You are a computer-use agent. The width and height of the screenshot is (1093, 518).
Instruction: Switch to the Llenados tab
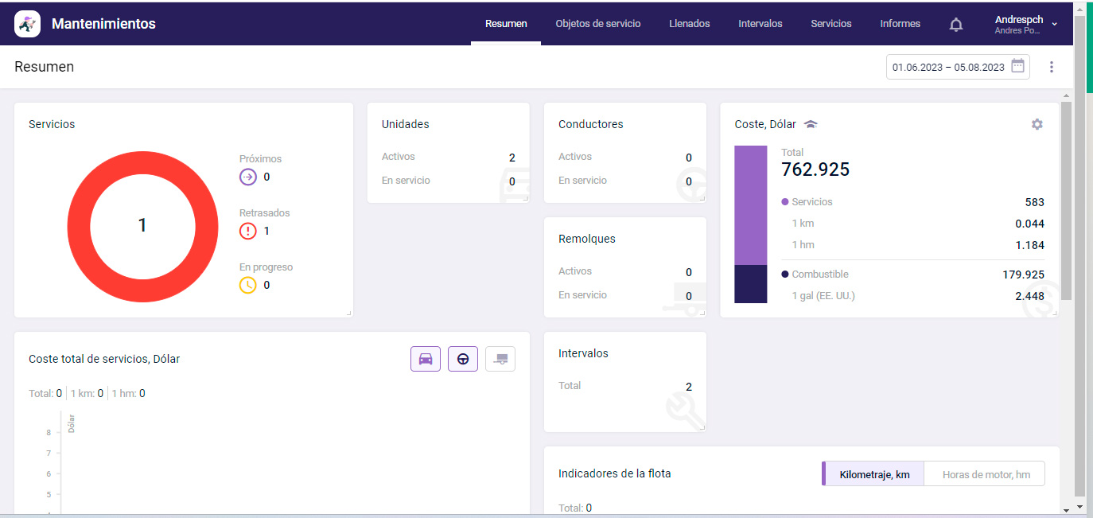tap(690, 24)
